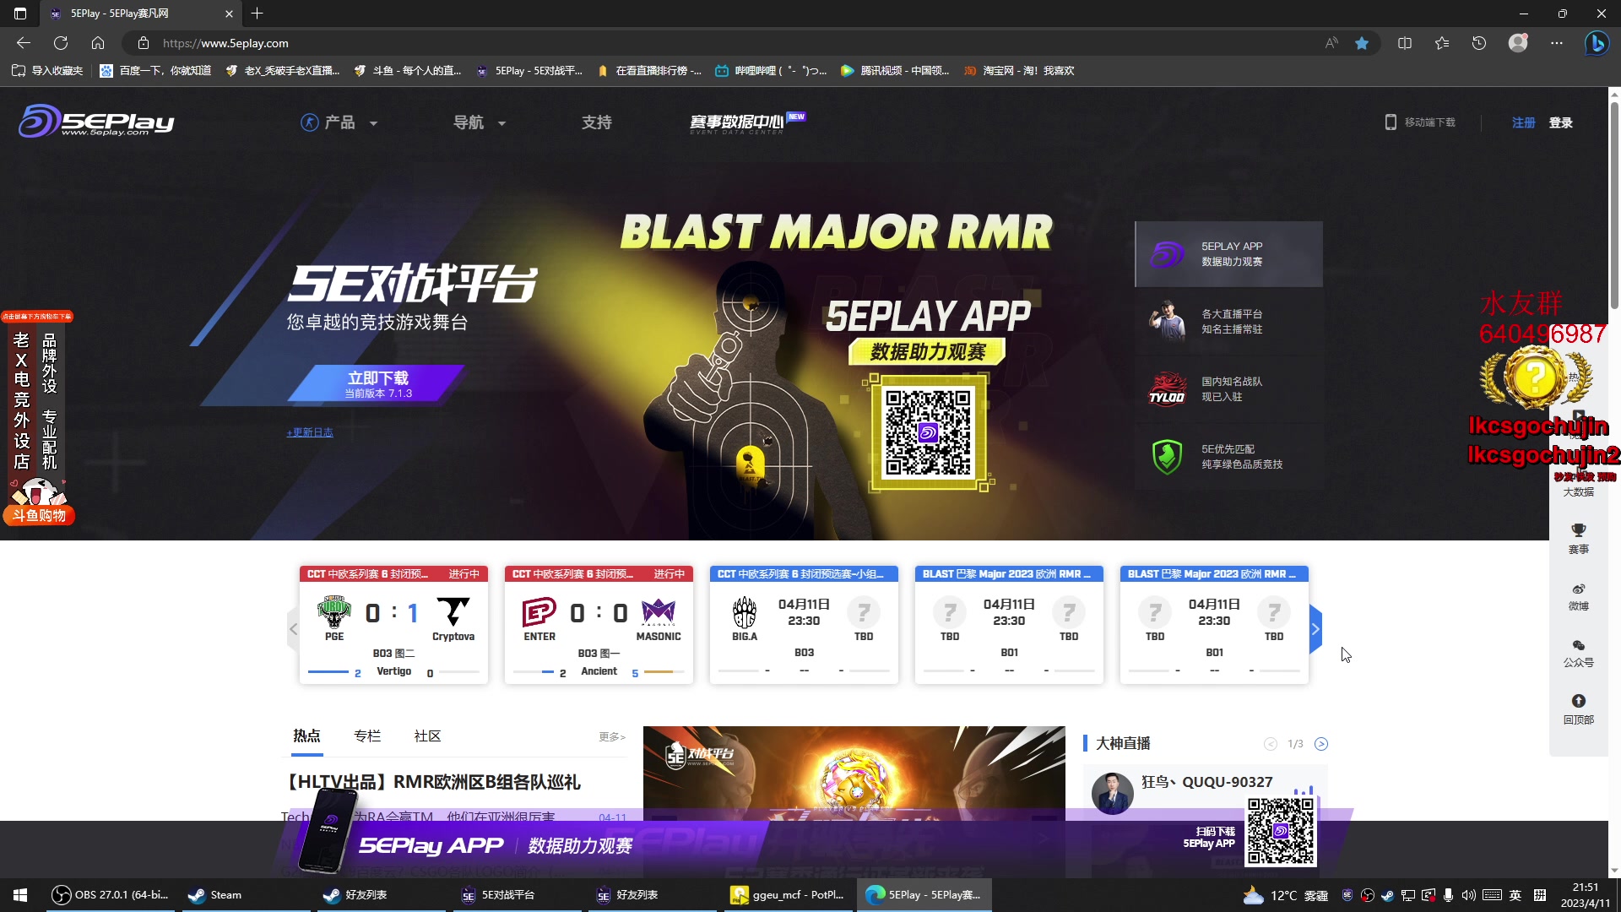Select the 各大直播平台 知名主播常驻 slide
Viewport: 1621px width, 912px height.
[1228, 322]
